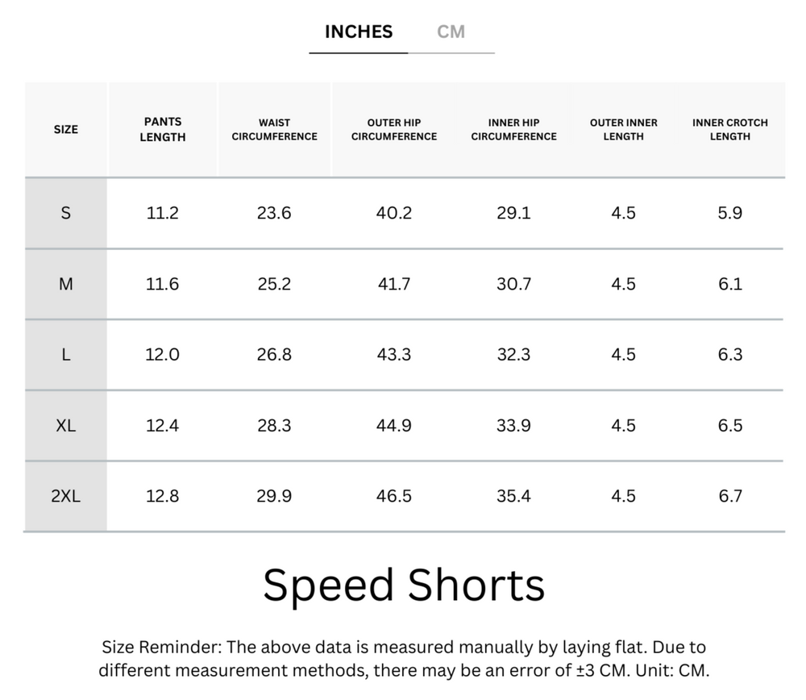Click the 35.4 inner hip value
Screen dimensions: 806x700
(513, 497)
